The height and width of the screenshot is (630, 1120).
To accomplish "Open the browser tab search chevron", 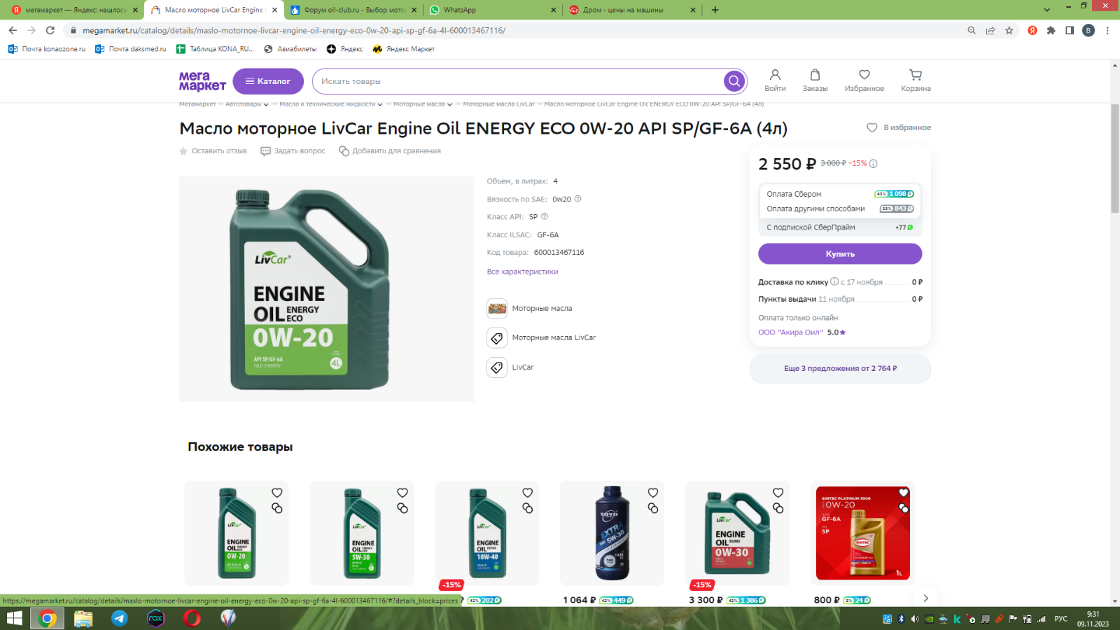I will coord(1047,10).
